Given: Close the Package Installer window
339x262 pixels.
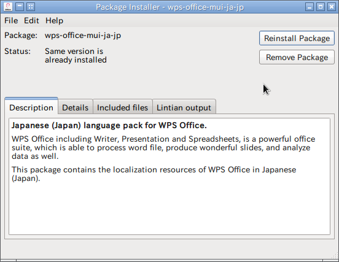Looking at the screenshot, I should pyautogui.click(x=332, y=7).
